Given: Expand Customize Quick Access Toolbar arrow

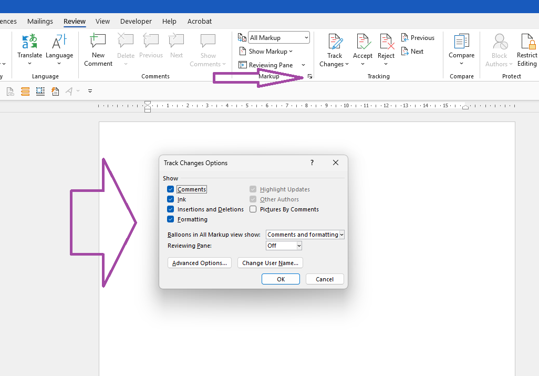Looking at the screenshot, I should 90,92.
